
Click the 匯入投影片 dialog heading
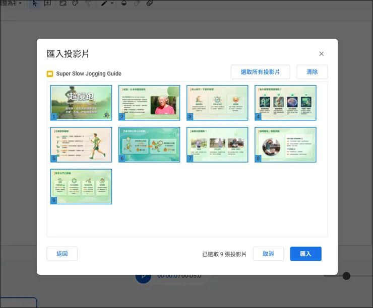tap(68, 54)
